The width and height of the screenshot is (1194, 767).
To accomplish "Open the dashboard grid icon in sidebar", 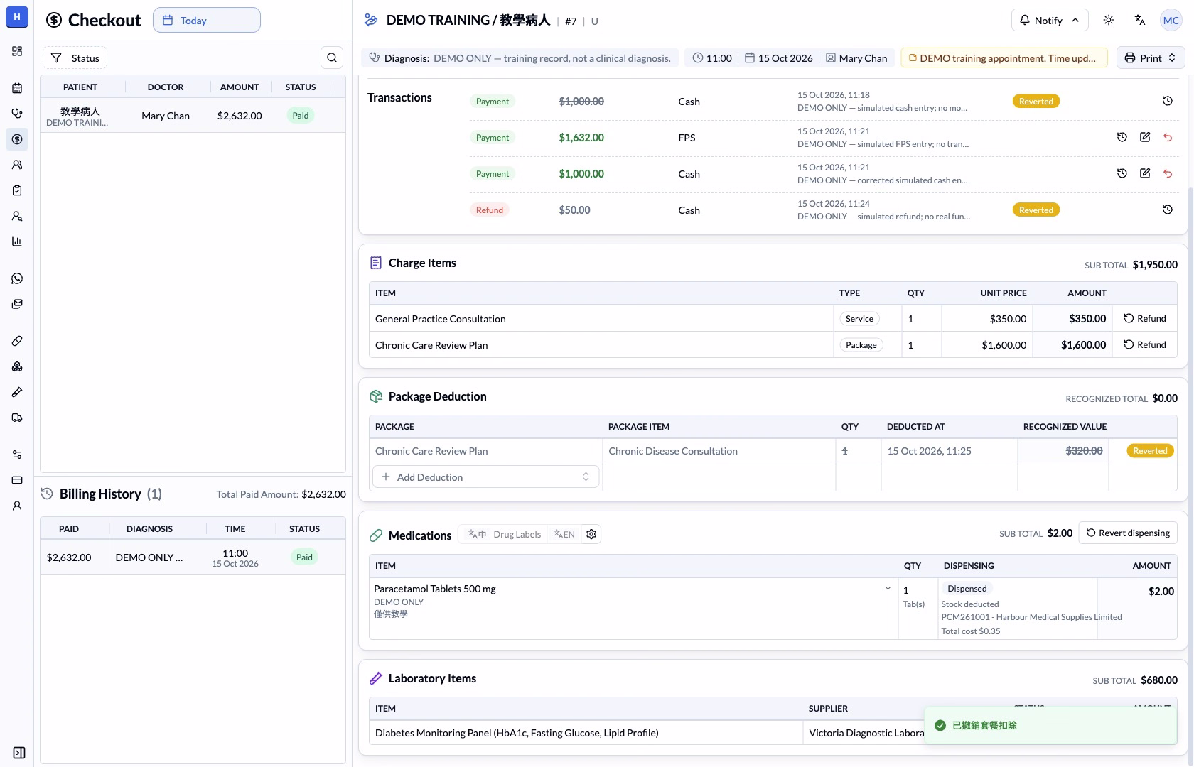I will 17,51.
